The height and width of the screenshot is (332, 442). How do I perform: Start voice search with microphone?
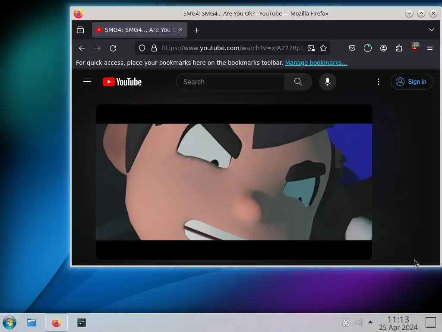pos(327,82)
